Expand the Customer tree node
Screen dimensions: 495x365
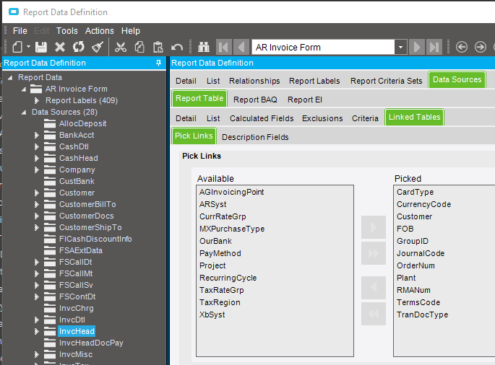pyautogui.click(x=37, y=193)
